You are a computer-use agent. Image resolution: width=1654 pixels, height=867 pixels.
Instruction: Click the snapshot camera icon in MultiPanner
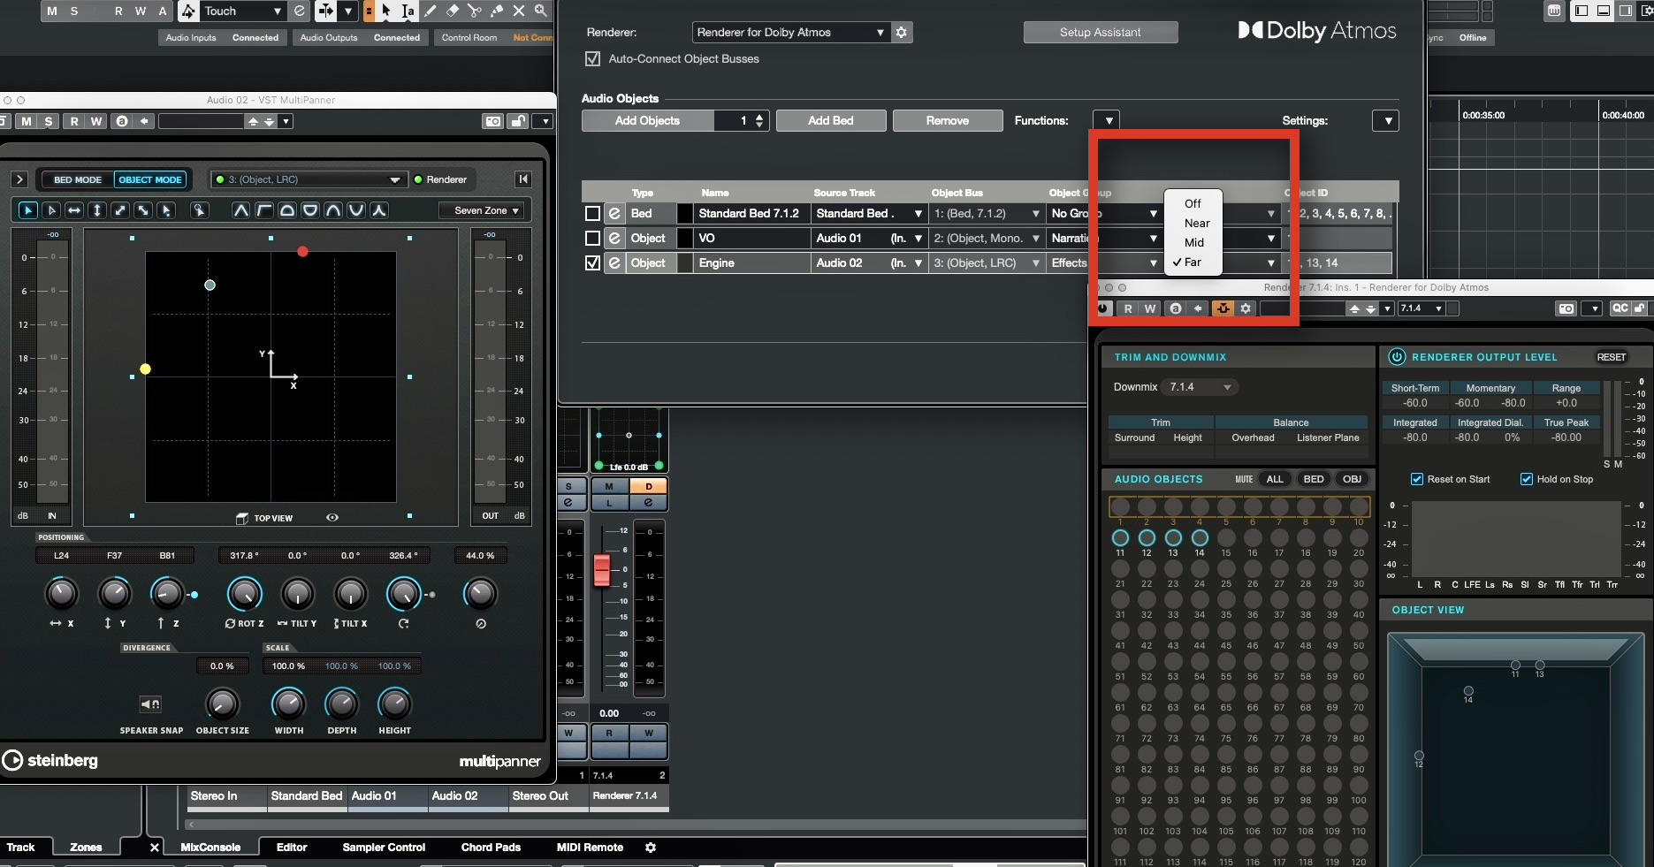[x=493, y=121]
